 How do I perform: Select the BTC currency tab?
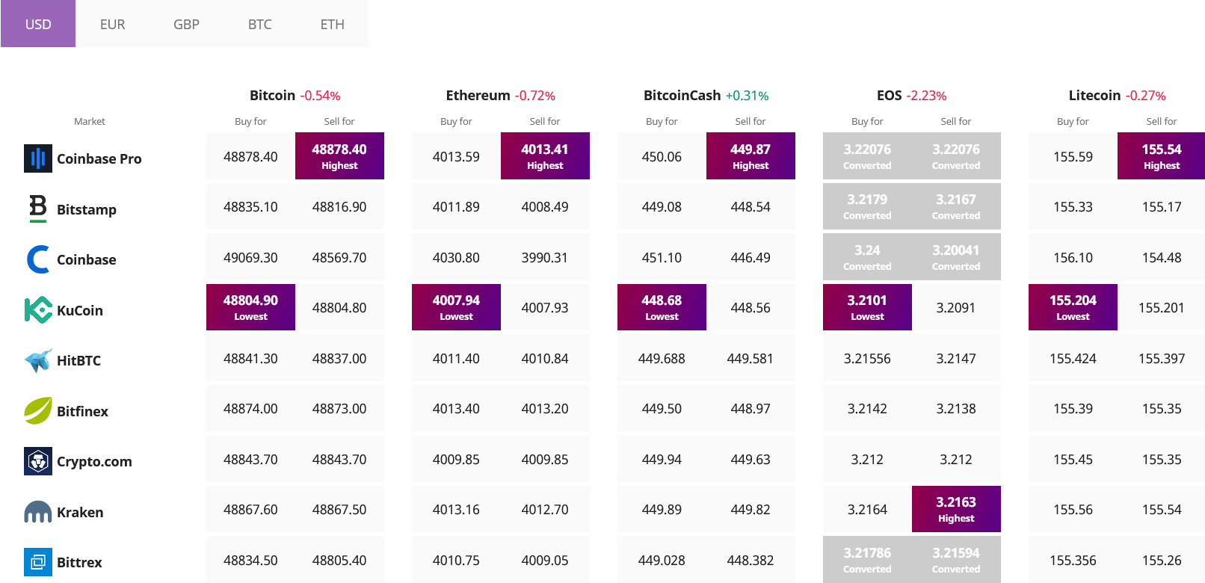click(259, 24)
